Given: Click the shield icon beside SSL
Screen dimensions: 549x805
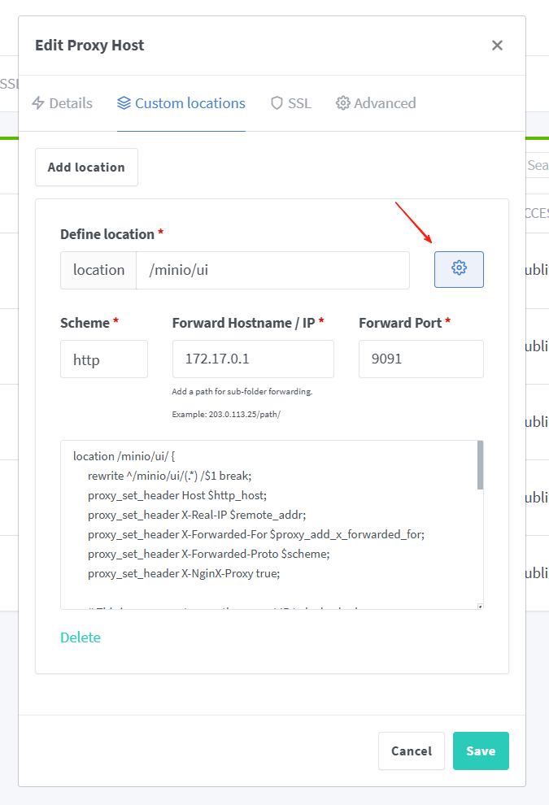Looking at the screenshot, I should click(277, 103).
